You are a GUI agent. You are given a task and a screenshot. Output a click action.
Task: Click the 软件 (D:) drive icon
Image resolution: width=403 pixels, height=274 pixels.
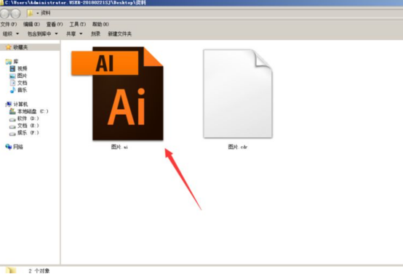coord(12,119)
